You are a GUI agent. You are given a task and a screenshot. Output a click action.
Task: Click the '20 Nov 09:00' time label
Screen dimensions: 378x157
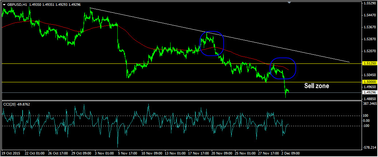point(222,153)
